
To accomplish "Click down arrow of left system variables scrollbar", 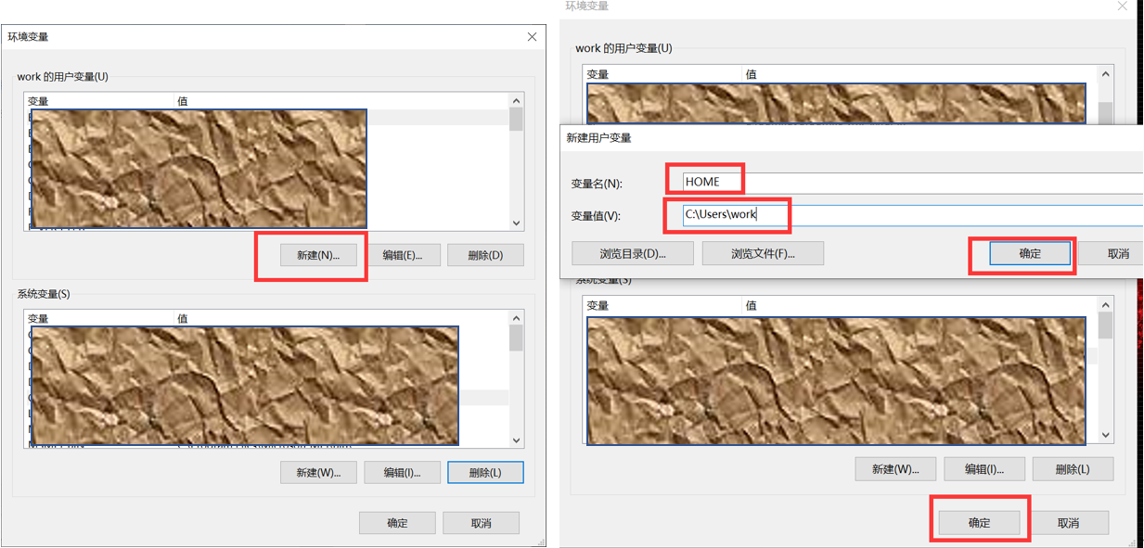I will (516, 440).
